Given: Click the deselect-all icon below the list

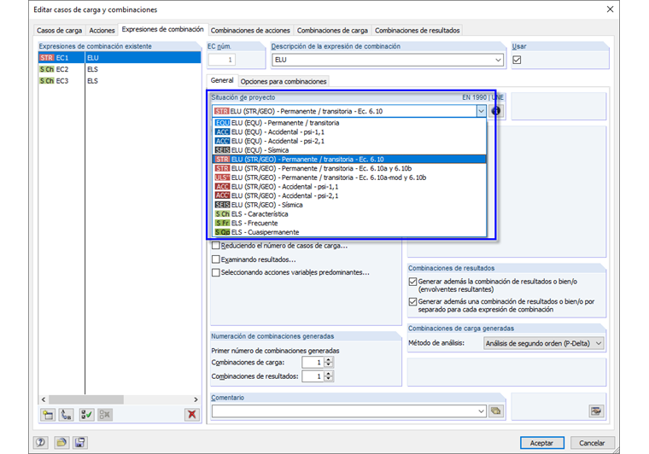Looking at the screenshot, I should point(105,415).
